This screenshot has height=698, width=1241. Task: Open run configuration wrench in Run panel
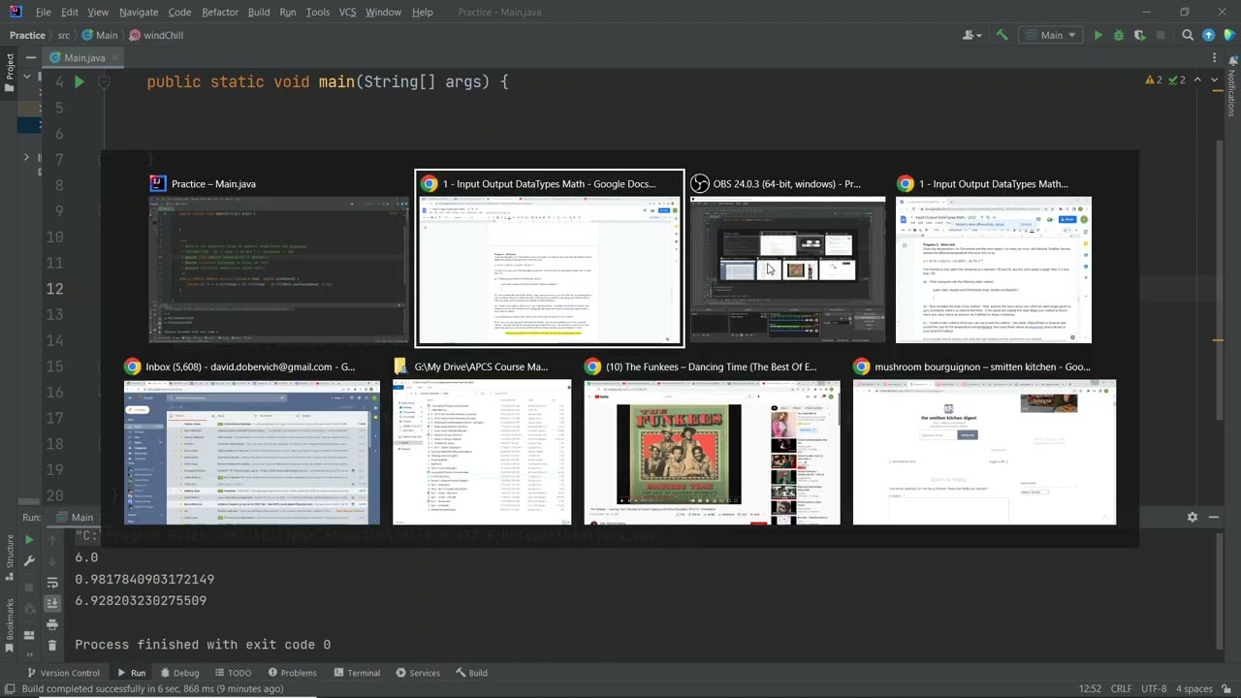pyautogui.click(x=29, y=560)
